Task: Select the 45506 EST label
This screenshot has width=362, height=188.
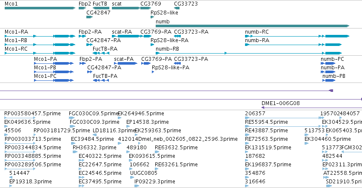Action: point(13,131)
